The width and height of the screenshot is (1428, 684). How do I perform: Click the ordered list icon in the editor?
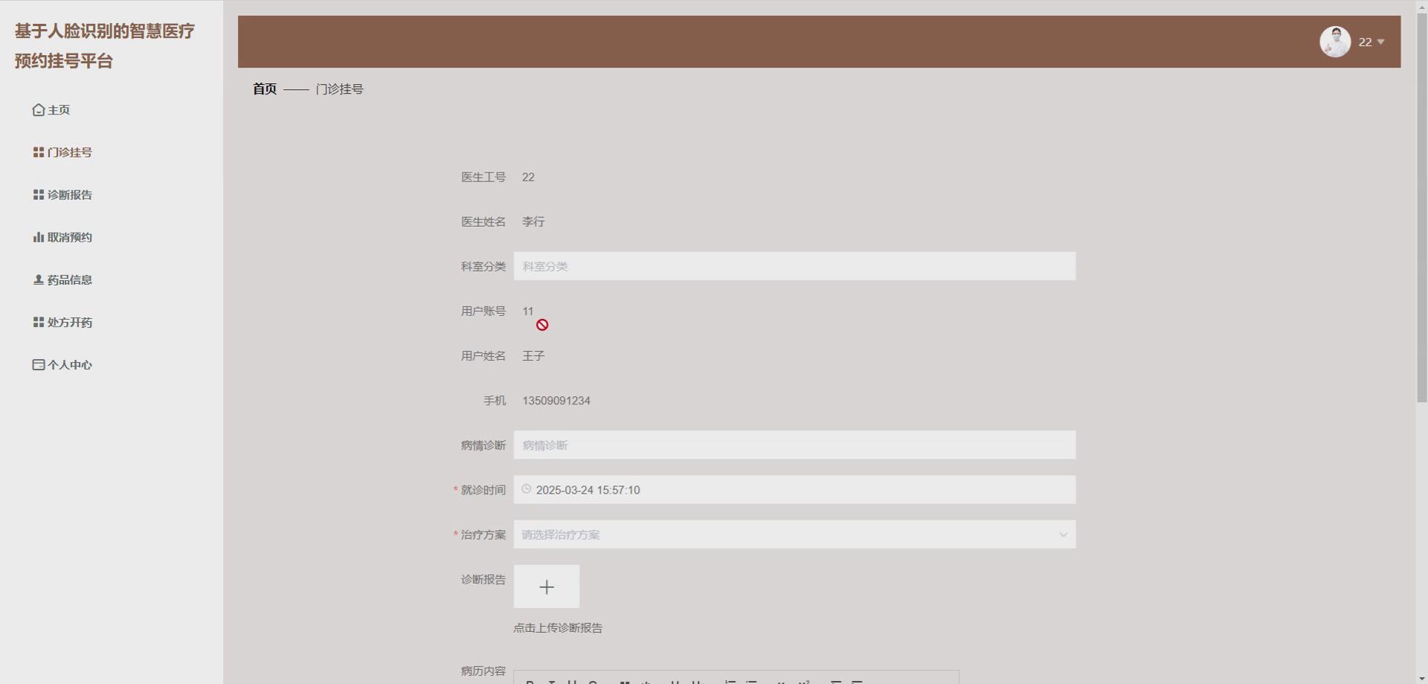731,681
